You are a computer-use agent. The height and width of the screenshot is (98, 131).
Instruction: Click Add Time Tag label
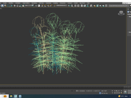[x=105, y=93]
